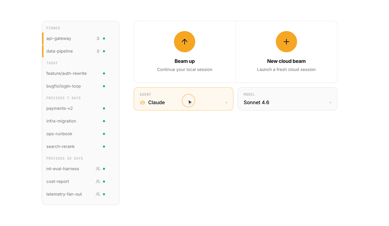Open the cost-report session
The height and width of the screenshot is (226, 389).
click(81, 182)
